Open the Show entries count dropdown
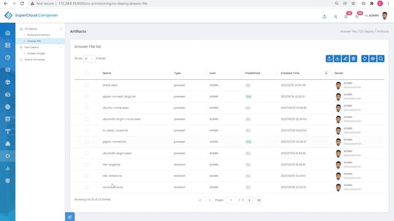Viewport: 394px width, 221px height. [x=89, y=59]
